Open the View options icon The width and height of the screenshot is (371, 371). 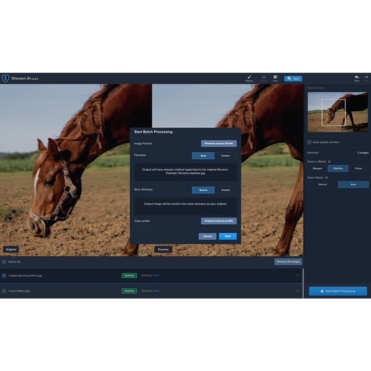click(275, 78)
